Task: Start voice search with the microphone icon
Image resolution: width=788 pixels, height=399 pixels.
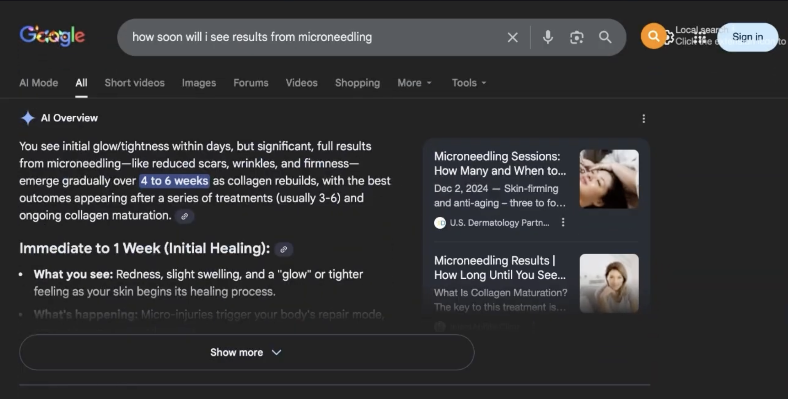Action: pyautogui.click(x=548, y=37)
